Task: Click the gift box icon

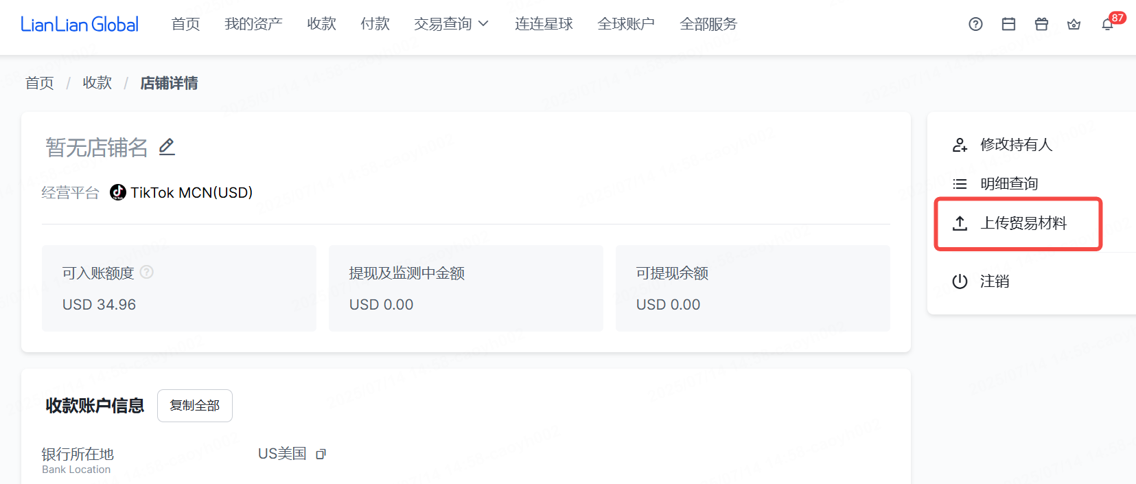Action: pos(1041,25)
